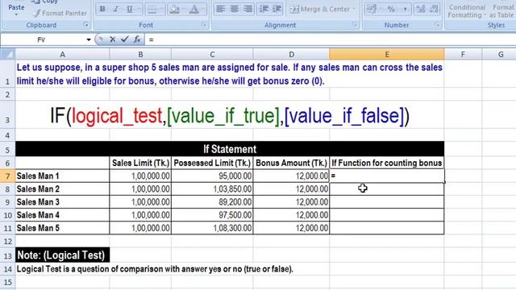
Task: Center text horizontally in cell
Action: (x=234, y=9)
